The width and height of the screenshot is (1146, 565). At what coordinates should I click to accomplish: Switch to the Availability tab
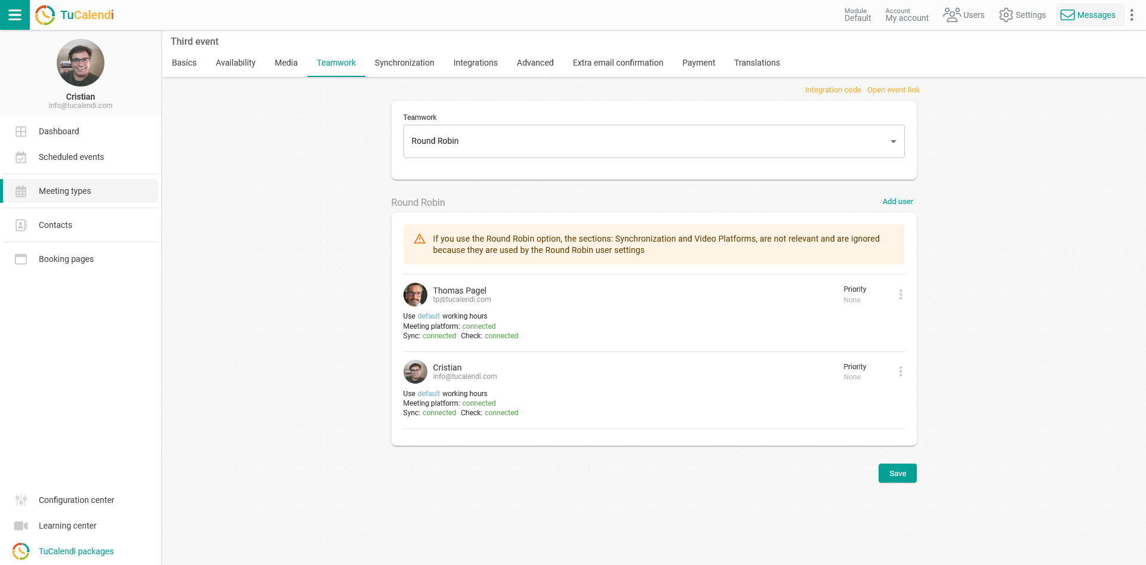[235, 63]
